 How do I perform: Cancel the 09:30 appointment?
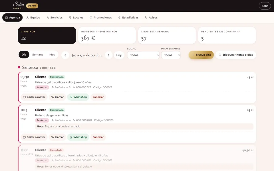98,97
